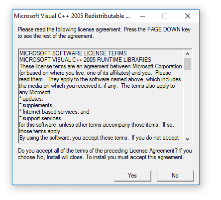Viewport: 221px width, 200px height.
Task: Minimize the Redistributable installer window
Action: click(142, 16)
